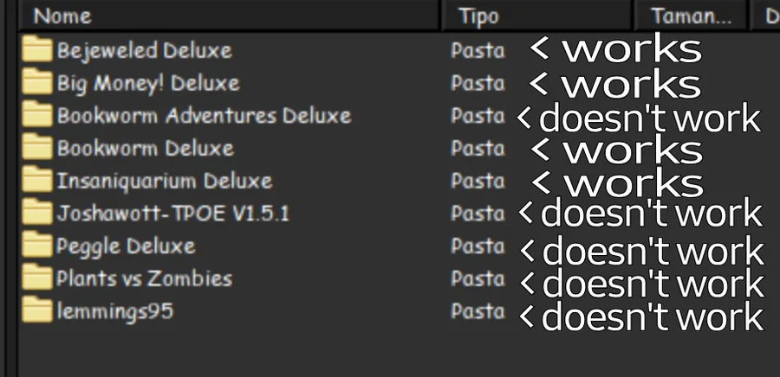
Task: Click the Bookworm Adventures Deluxe folder icon
Action: point(36,115)
